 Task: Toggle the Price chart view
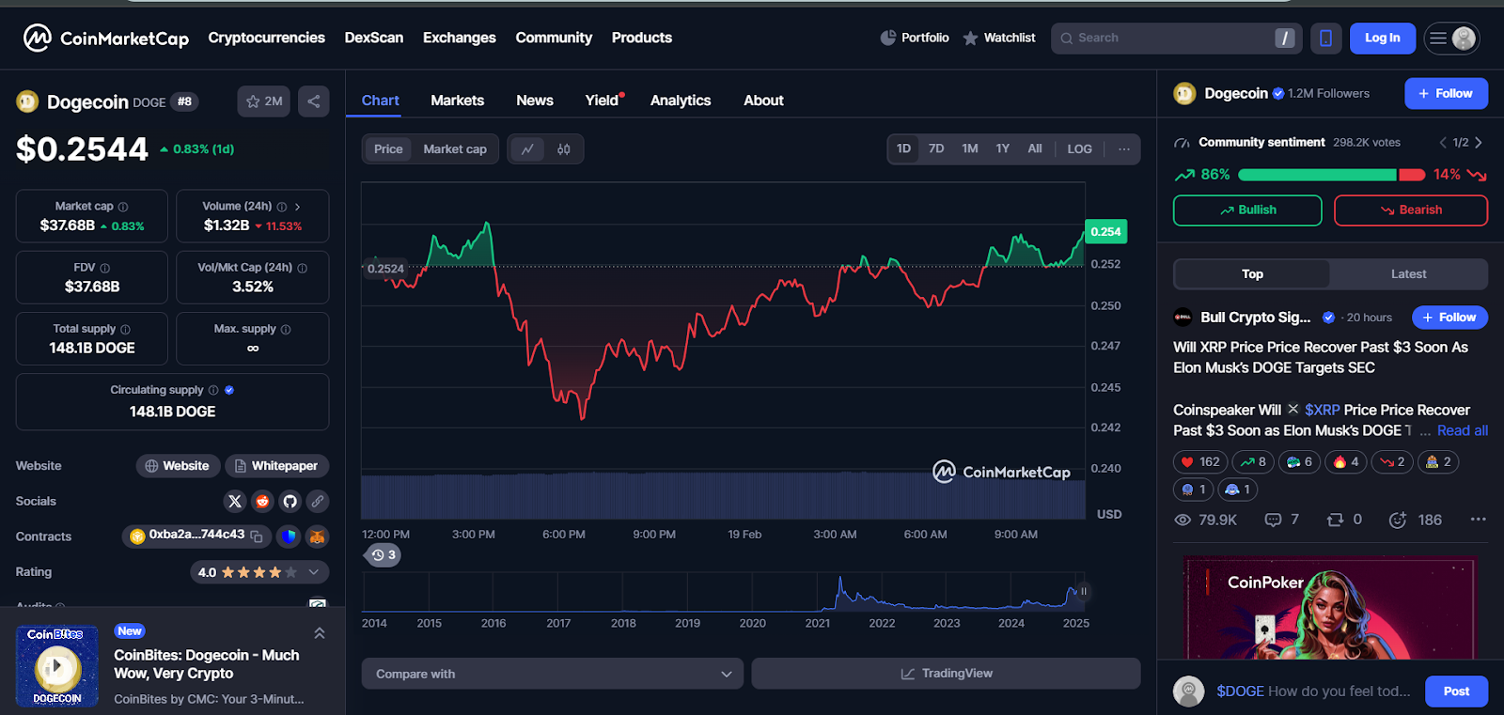coord(388,149)
